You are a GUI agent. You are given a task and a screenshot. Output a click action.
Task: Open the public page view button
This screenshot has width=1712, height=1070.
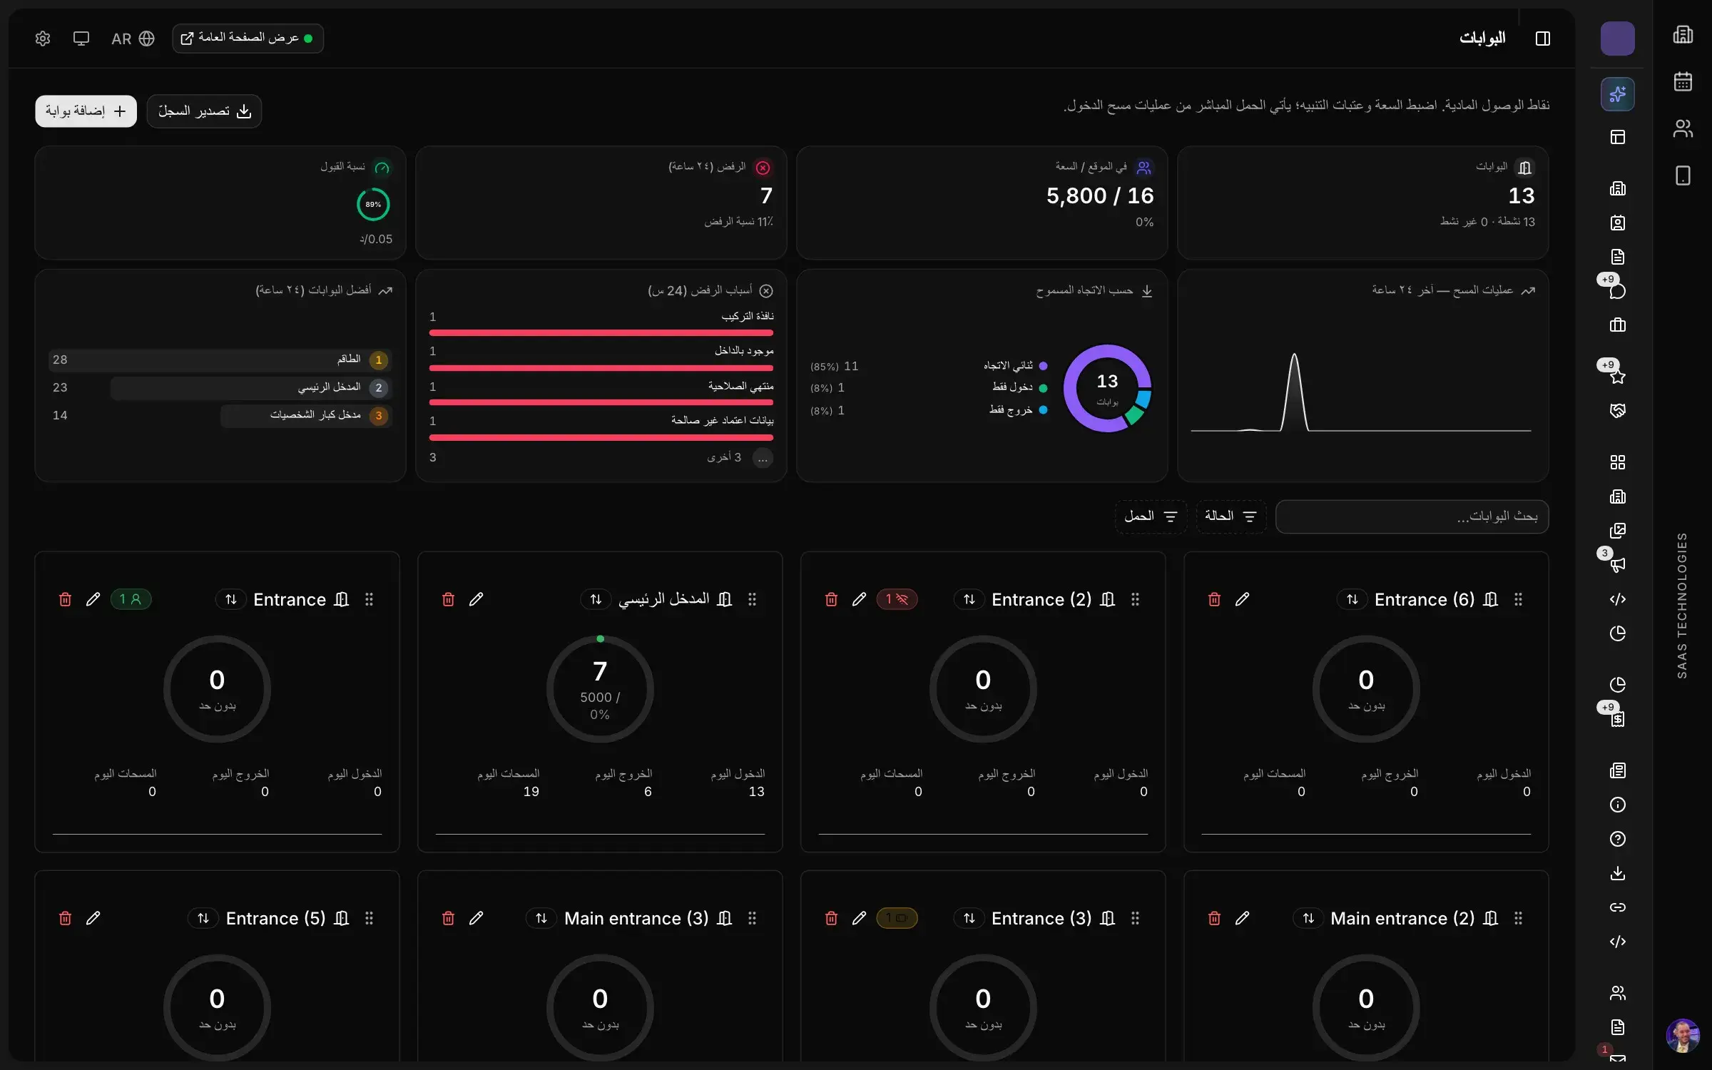[x=248, y=39]
